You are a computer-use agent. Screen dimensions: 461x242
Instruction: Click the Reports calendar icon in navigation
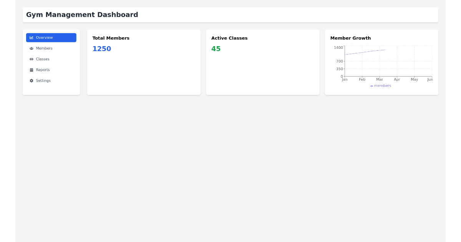click(x=31, y=70)
